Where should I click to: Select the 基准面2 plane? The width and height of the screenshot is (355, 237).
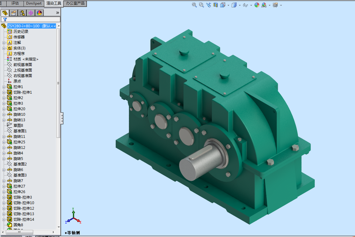20,164
